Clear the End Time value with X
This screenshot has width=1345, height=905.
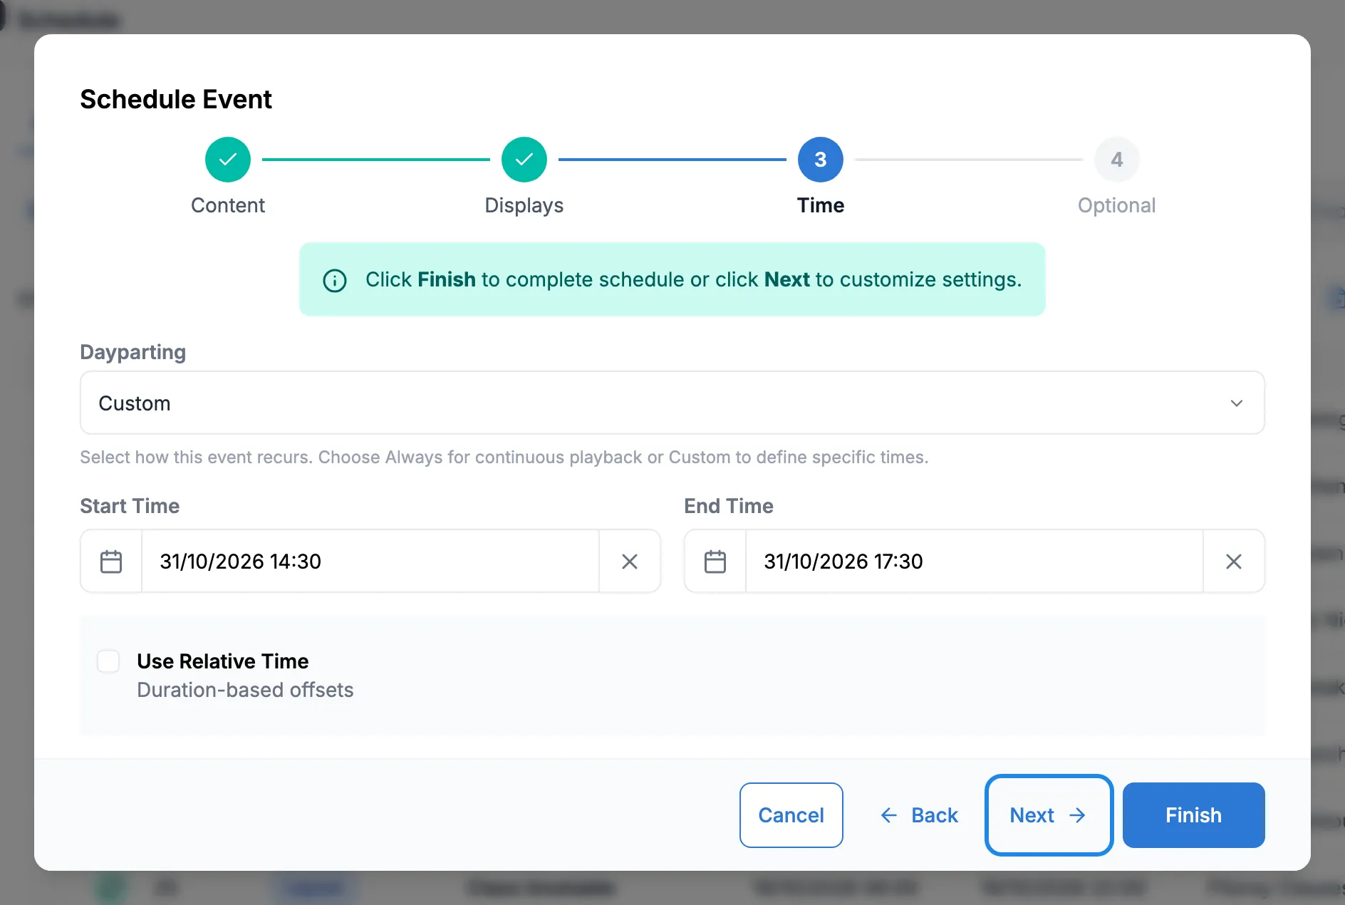click(x=1234, y=562)
